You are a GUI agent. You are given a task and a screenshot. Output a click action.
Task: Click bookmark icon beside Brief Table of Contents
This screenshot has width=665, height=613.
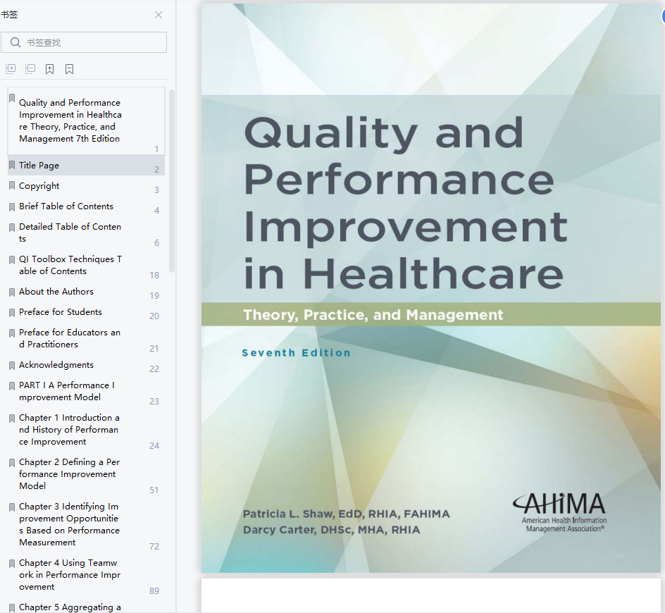point(12,206)
